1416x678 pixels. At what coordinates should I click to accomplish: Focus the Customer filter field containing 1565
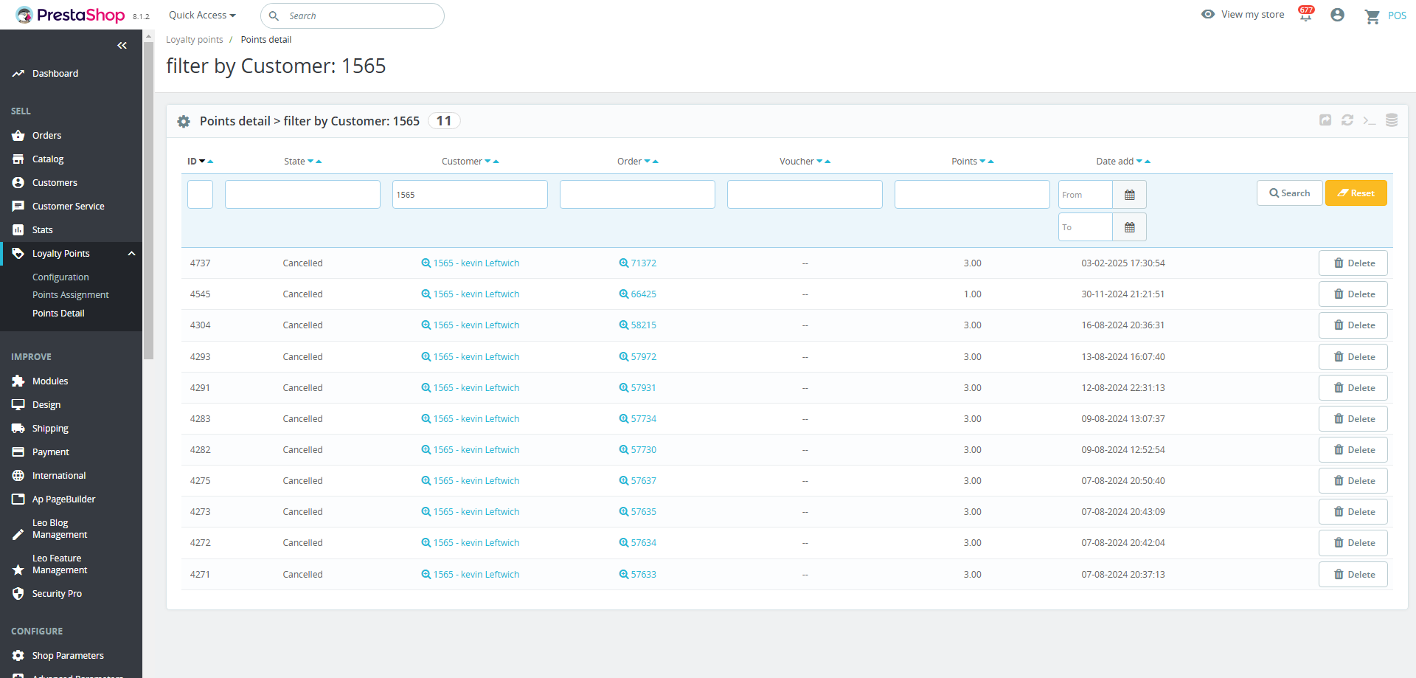pyautogui.click(x=470, y=195)
